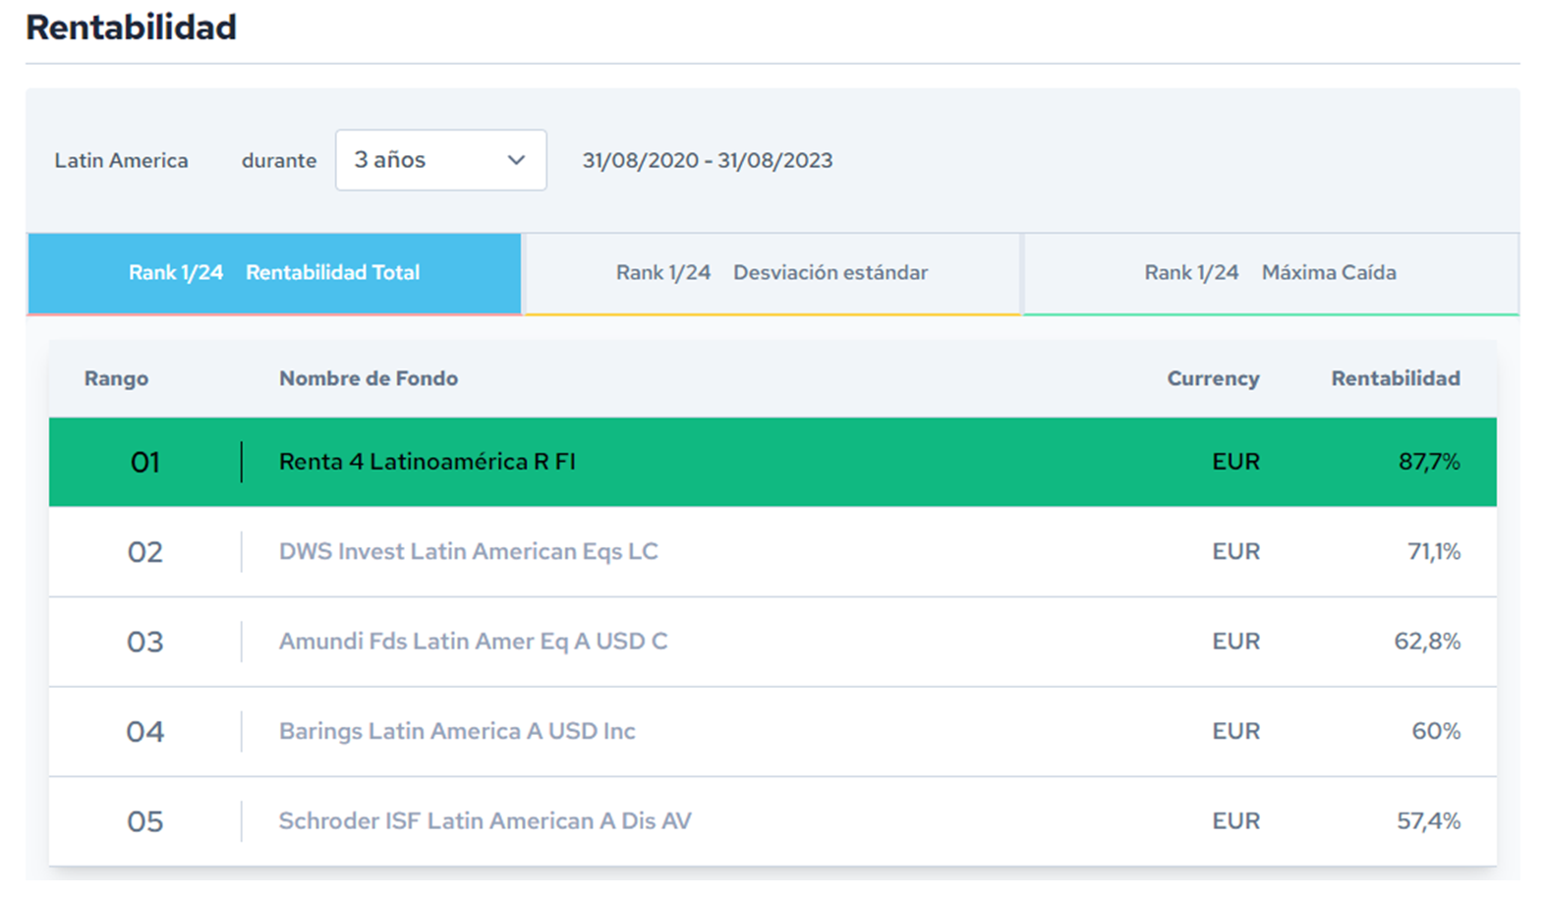The image size is (1545, 900).
Task: Click the date range 31/08/2020 - 31/08/2023
Action: tap(707, 160)
